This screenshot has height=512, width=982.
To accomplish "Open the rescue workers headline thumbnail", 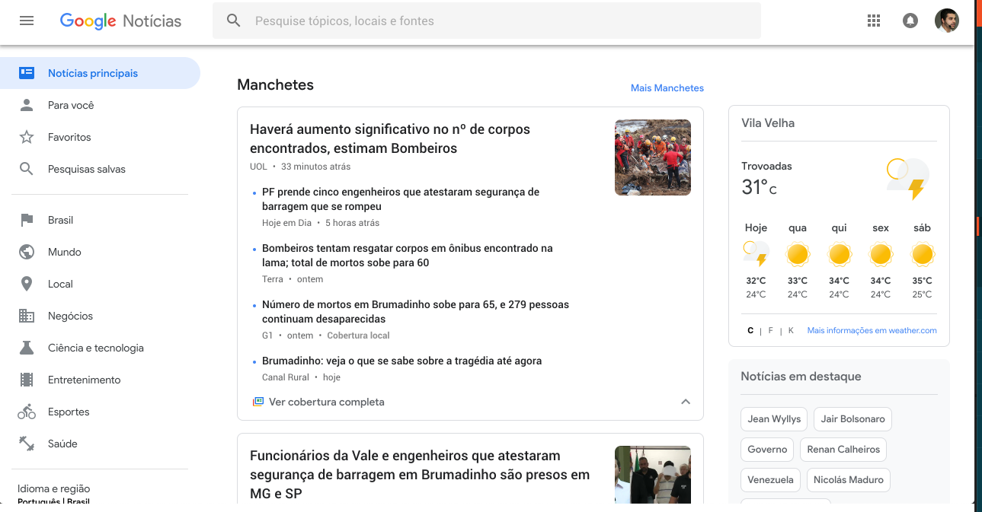I will coord(652,157).
